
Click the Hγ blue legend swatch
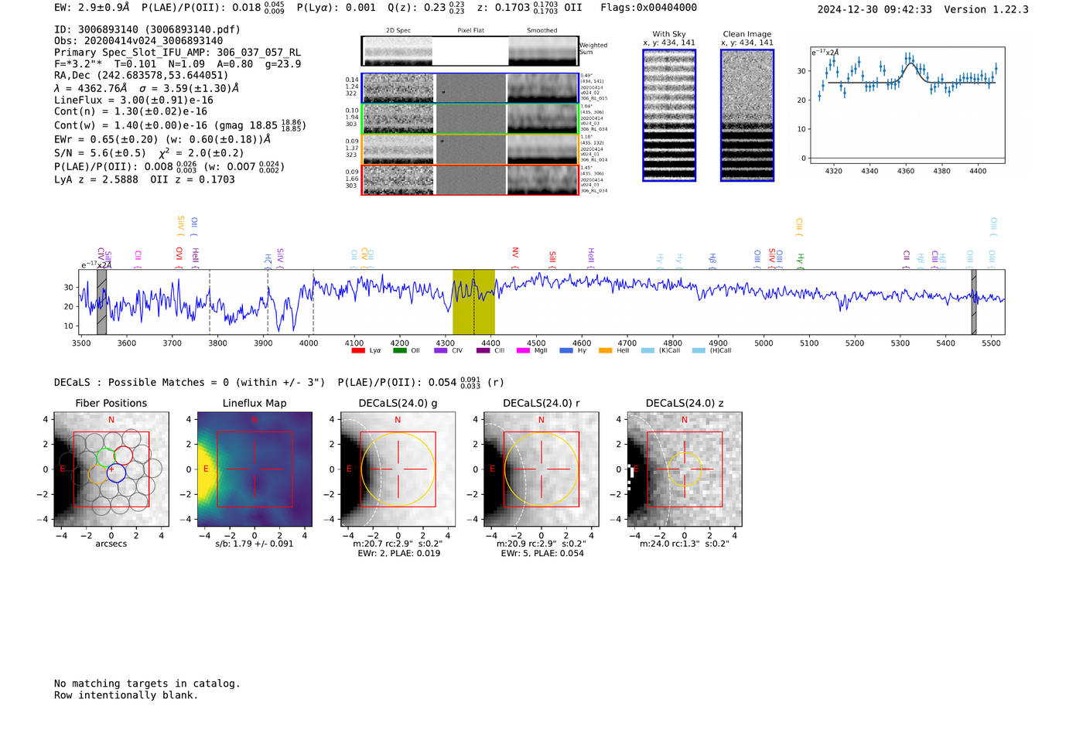click(566, 351)
